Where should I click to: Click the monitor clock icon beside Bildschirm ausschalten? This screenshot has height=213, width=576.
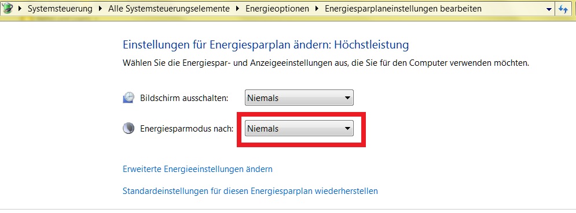click(129, 98)
